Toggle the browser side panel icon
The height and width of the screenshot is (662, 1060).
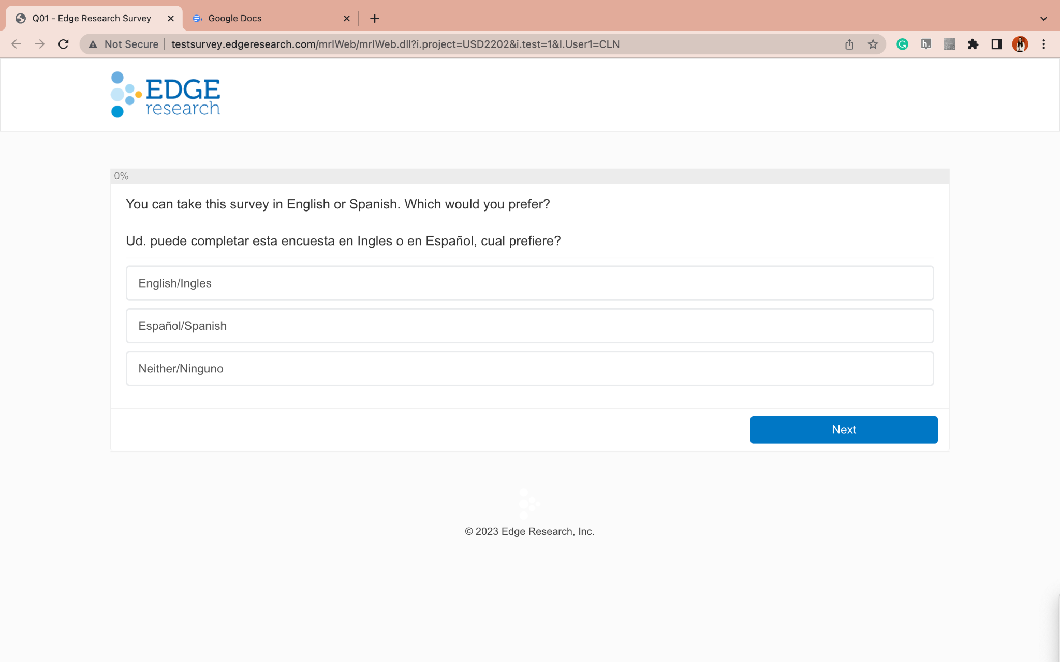[996, 44]
